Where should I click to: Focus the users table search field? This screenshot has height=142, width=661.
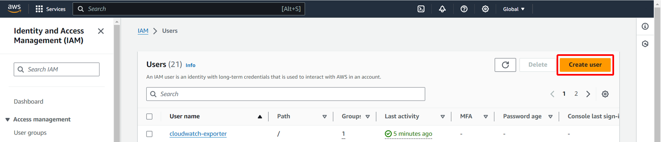coord(286,94)
